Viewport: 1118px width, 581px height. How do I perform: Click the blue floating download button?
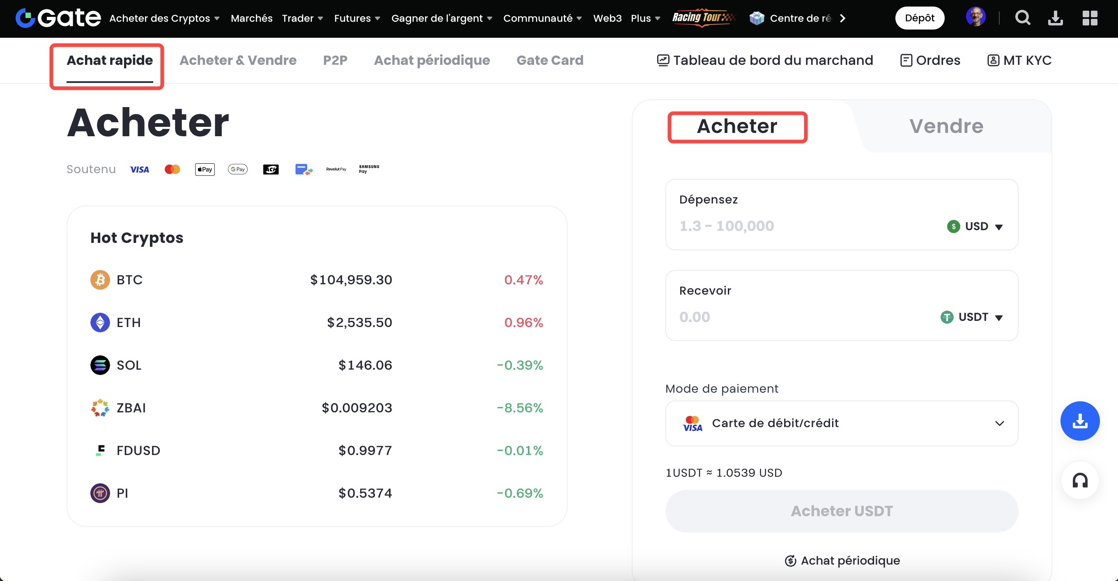pos(1079,421)
